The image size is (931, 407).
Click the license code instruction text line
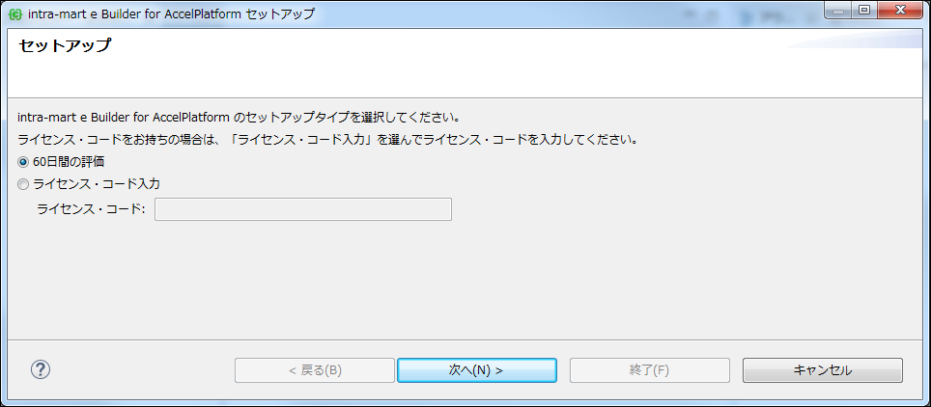[328, 139]
